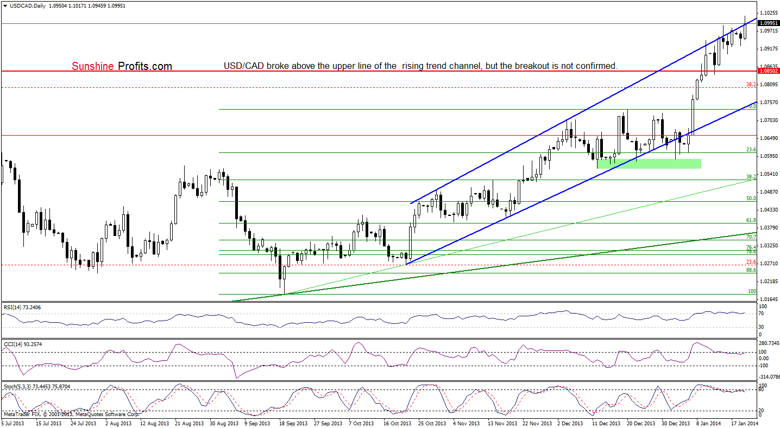Click the 17 Jan 2014 date label

point(746,423)
